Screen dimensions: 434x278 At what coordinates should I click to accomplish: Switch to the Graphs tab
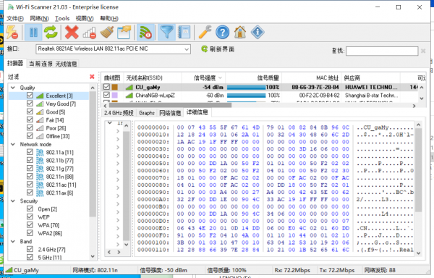147,113
